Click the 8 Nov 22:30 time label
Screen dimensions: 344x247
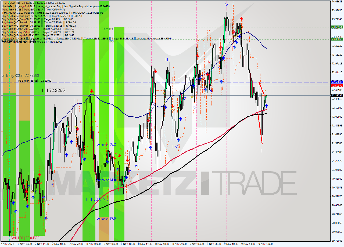pos(180,244)
